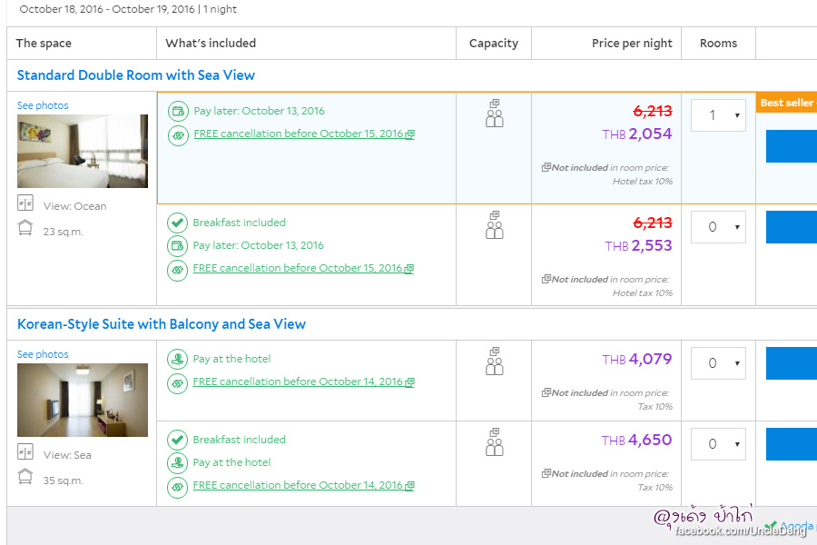Open rooms dropdown for THB 2,553 rate

click(x=718, y=227)
